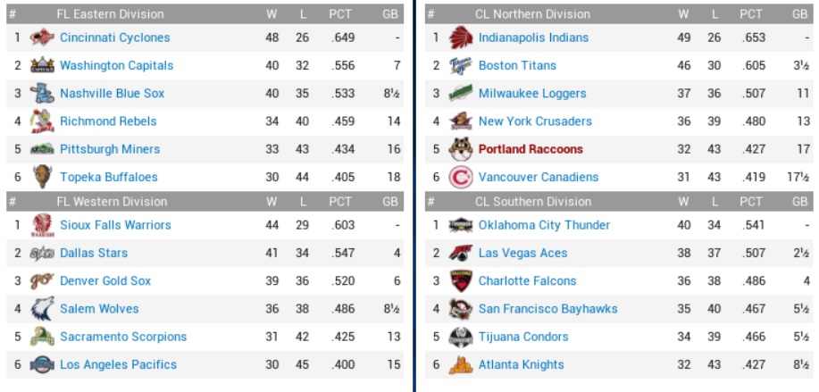Image resolution: width=819 pixels, height=392 pixels.
Task: Click GB column header in FL Western Division
Action: click(390, 202)
